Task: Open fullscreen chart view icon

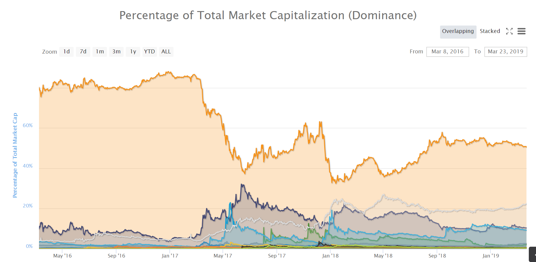Action: 509,31
